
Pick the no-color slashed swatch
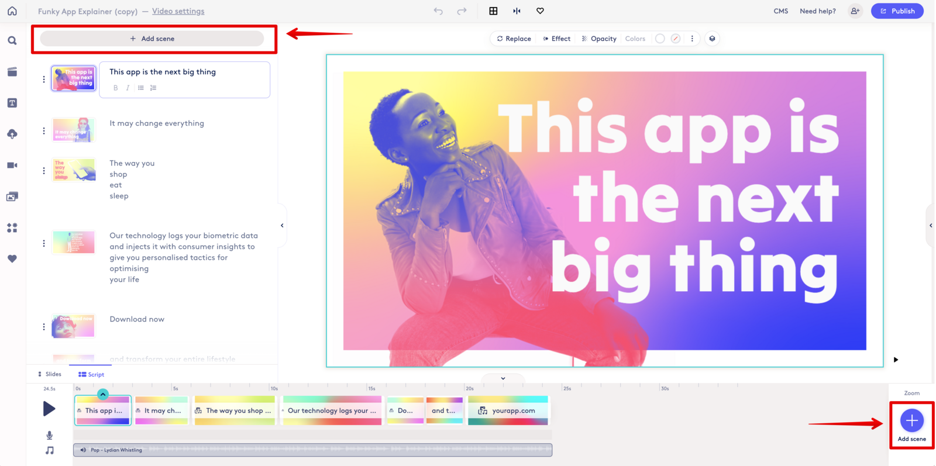[x=676, y=39]
